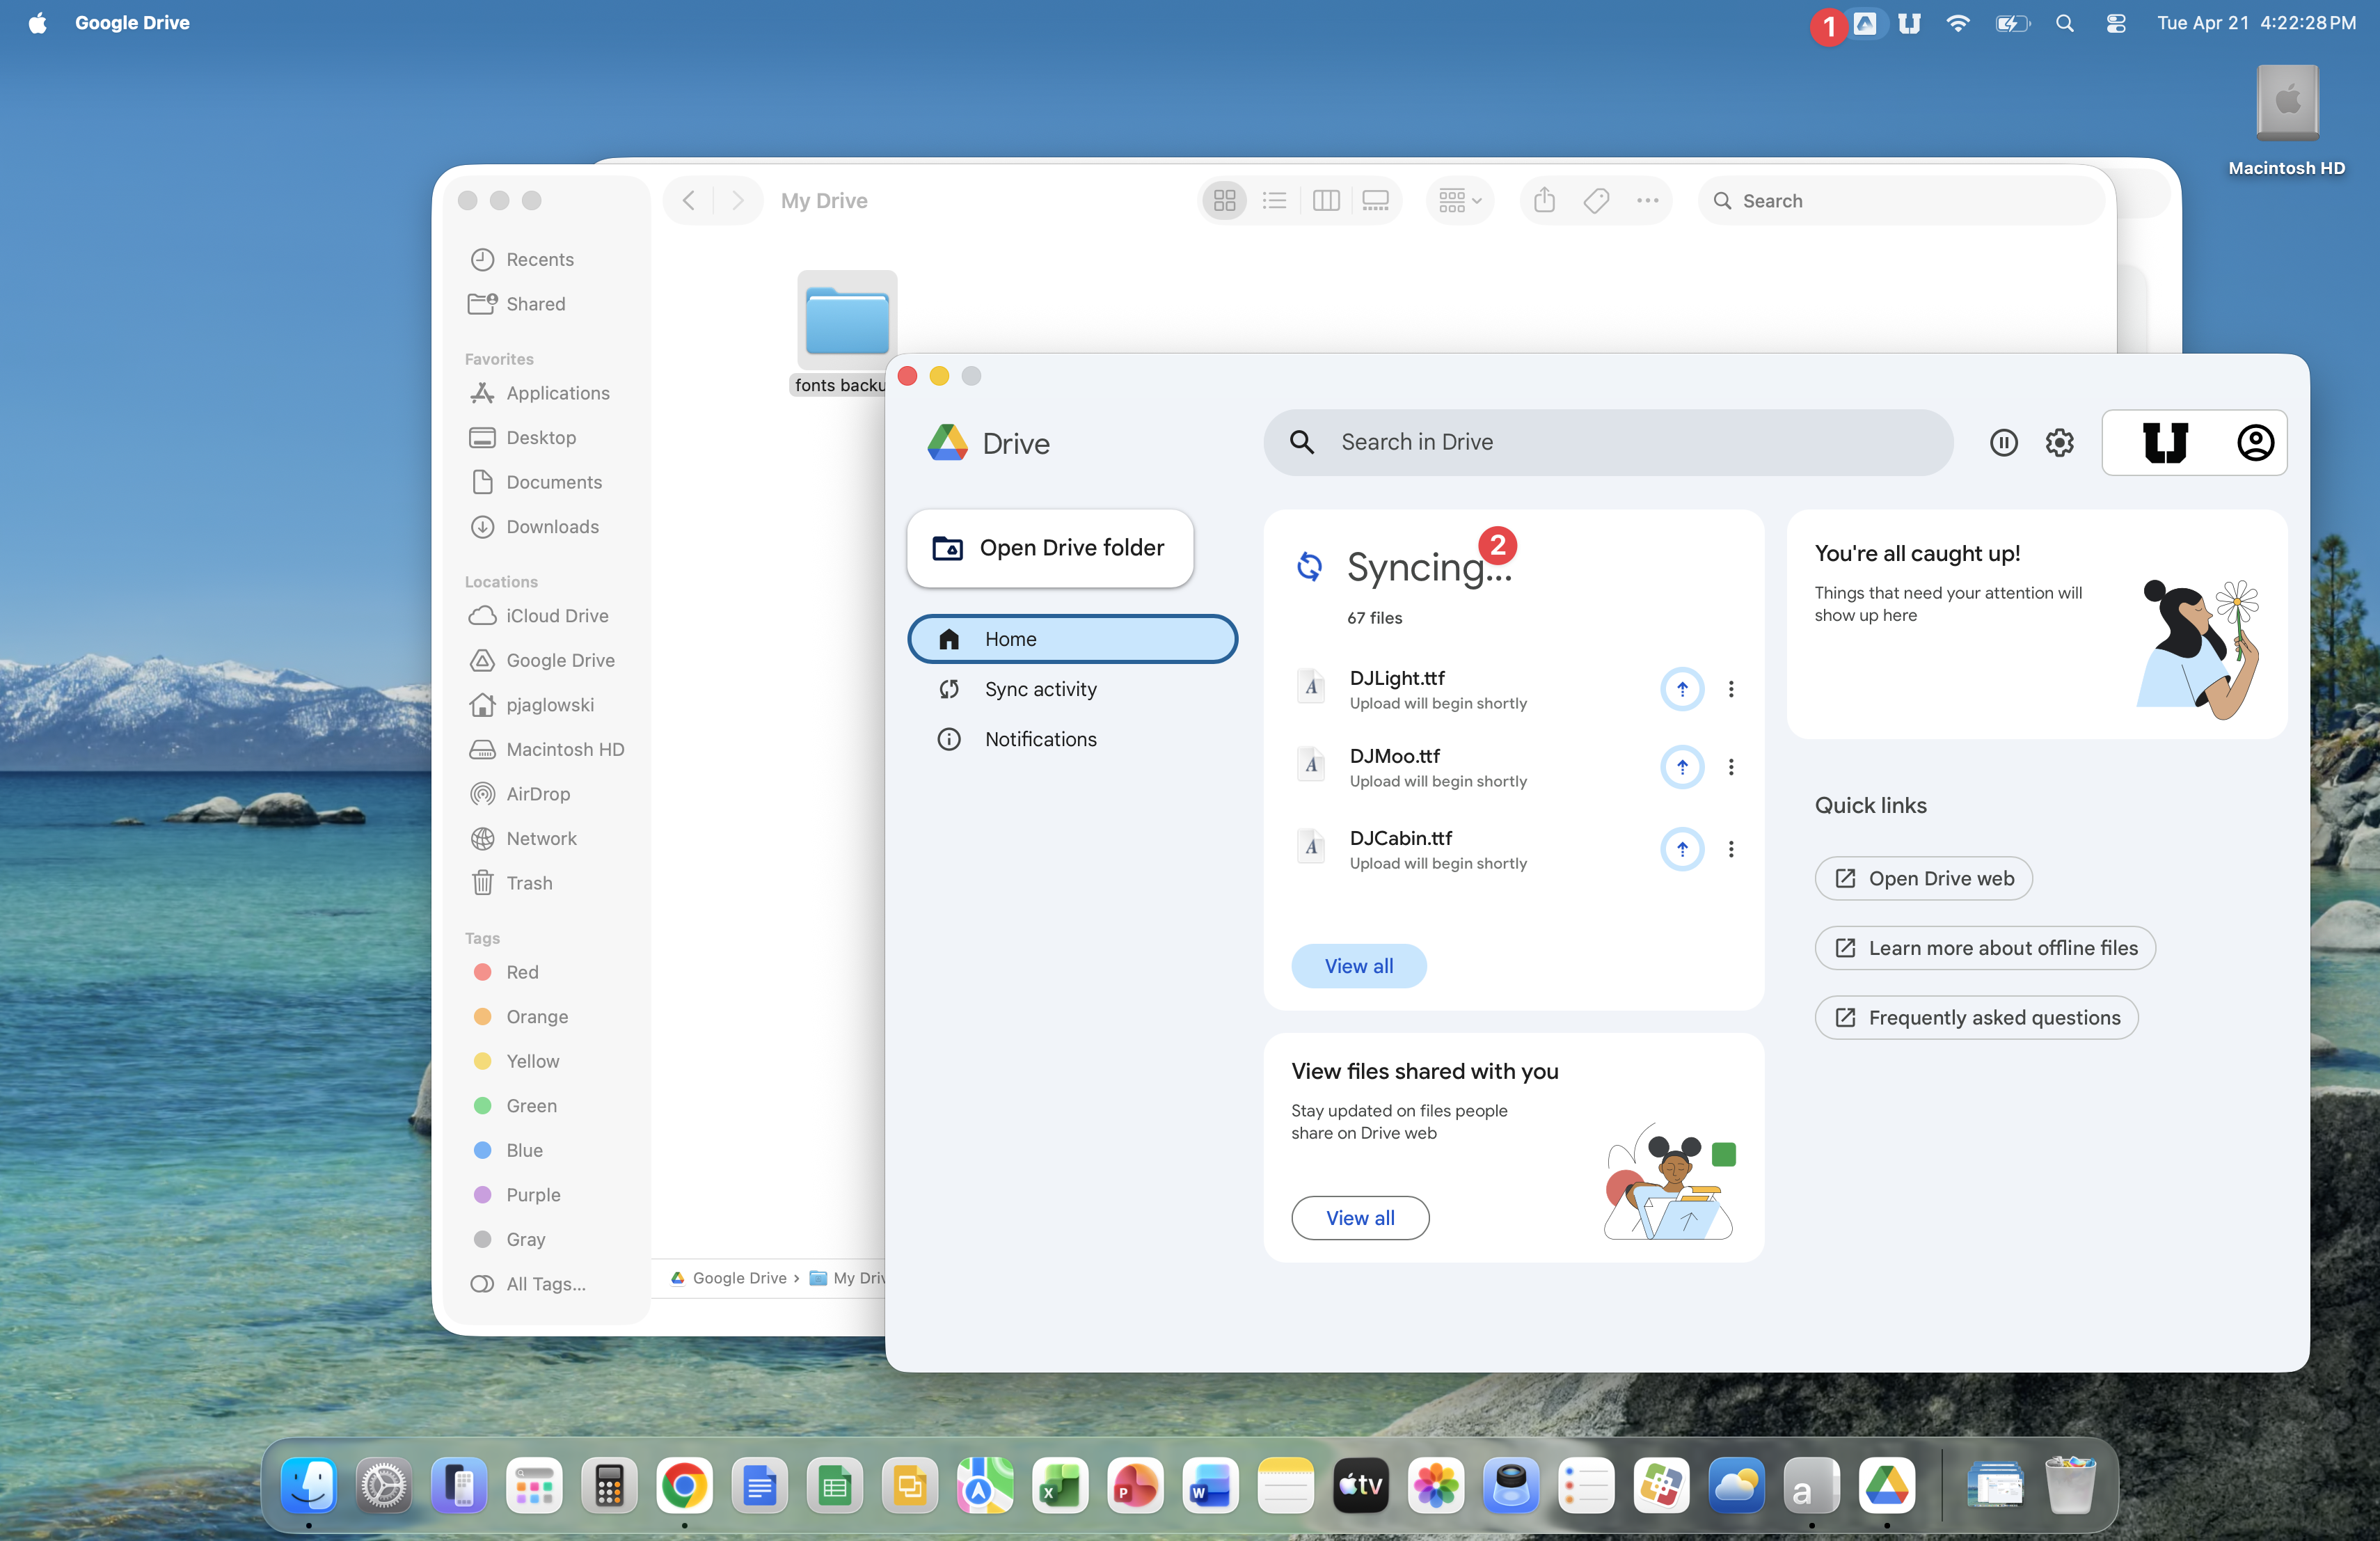Expand Finder group-by dropdown
This screenshot has width=2380, height=1541.
[x=1459, y=201]
